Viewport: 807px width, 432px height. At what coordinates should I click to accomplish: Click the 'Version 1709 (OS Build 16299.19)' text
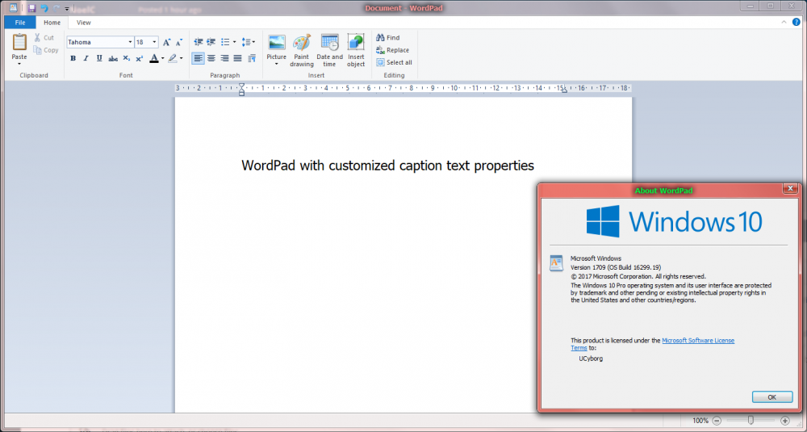616,267
